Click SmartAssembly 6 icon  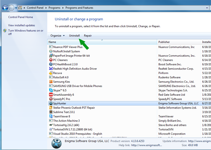pos(51,94)
